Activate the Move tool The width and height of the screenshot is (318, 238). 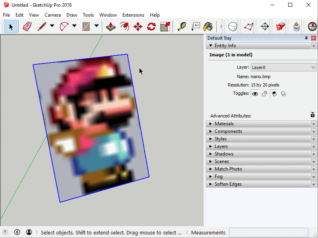point(138,27)
